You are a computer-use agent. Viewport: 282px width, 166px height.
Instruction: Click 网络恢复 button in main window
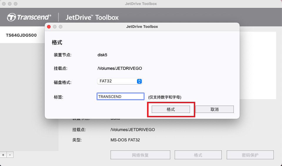[140, 155]
